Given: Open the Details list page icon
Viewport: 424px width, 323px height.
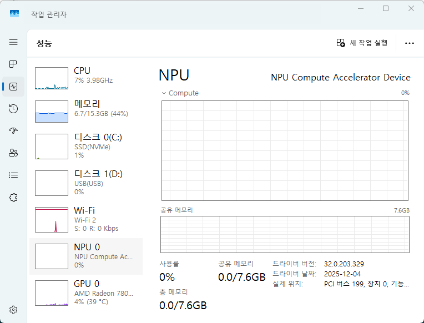Looking at the screenshot, I should coord(13,175).
